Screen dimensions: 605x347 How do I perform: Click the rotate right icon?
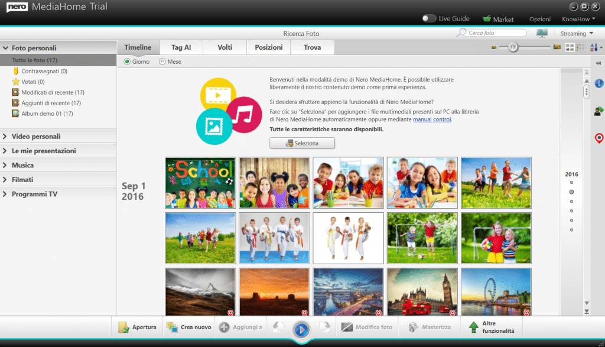click(325, 327)
